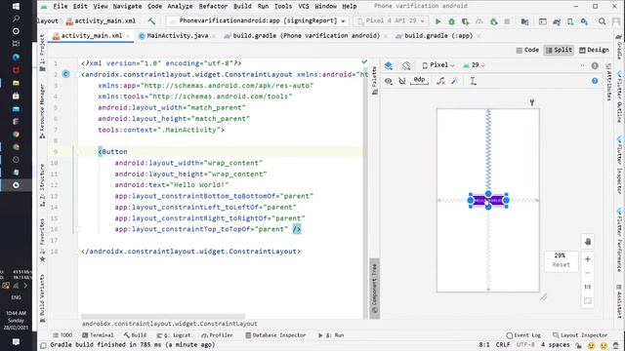
Task: Select Hello World button in design preview
Action: (488, 200)
